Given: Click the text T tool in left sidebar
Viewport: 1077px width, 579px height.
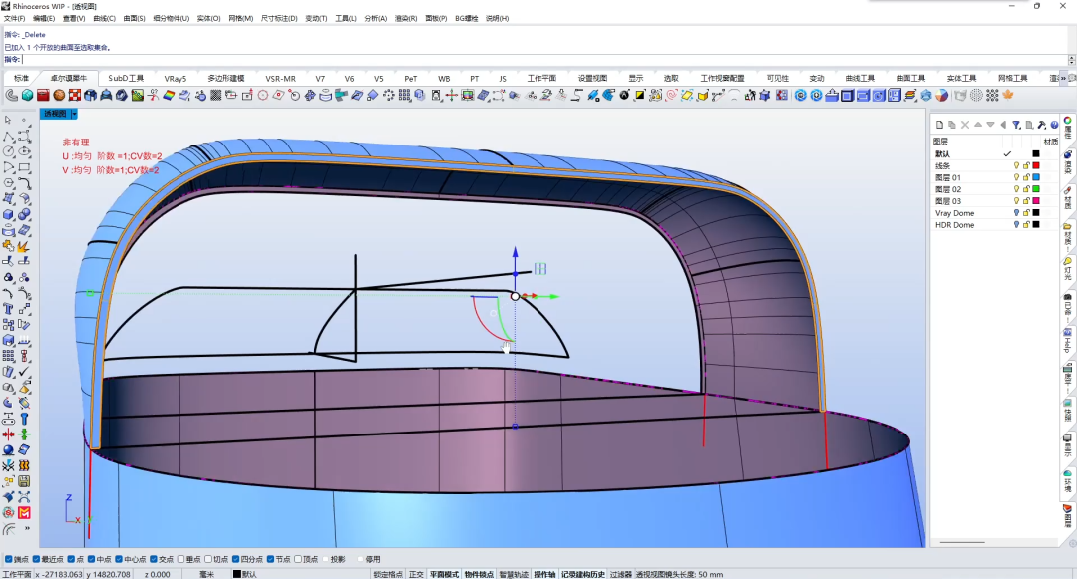Looking at the screenshot, I should pyautogui.click(x=8, y=309).
